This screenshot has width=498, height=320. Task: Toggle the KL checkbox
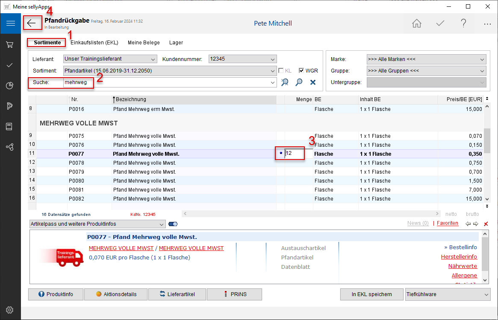coord(282,71)
